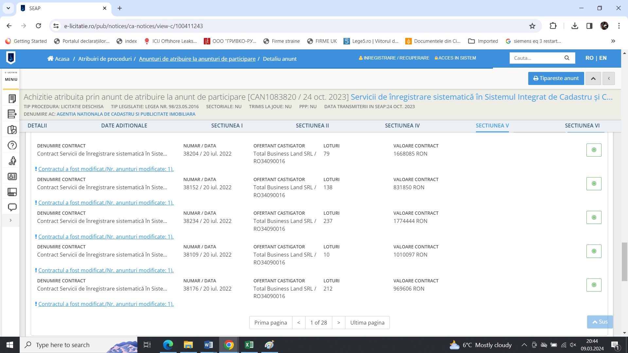Show more bookmarks chevron
Screen dimensions: 628x353
pyautogui.click(x=613, y=41)
